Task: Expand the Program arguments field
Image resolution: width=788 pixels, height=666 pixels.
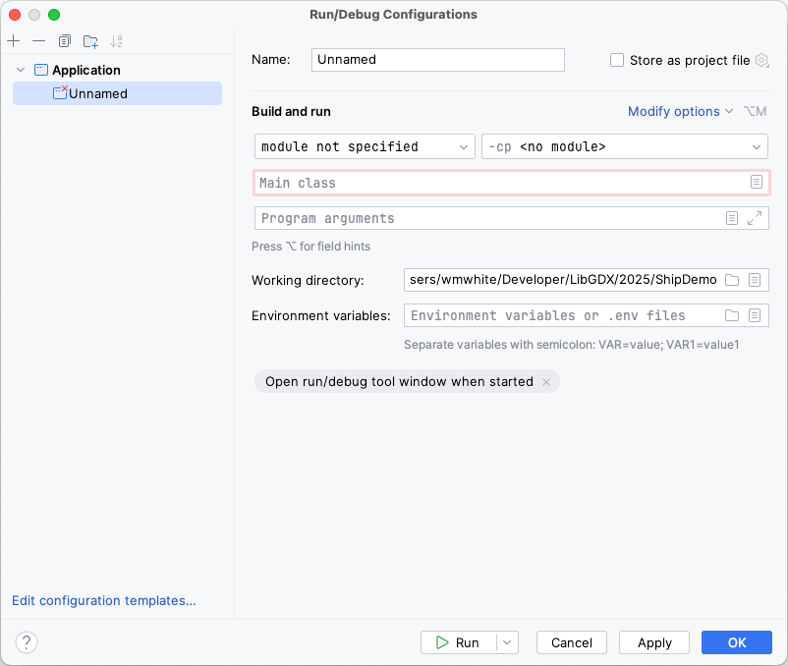Action: 755,218
